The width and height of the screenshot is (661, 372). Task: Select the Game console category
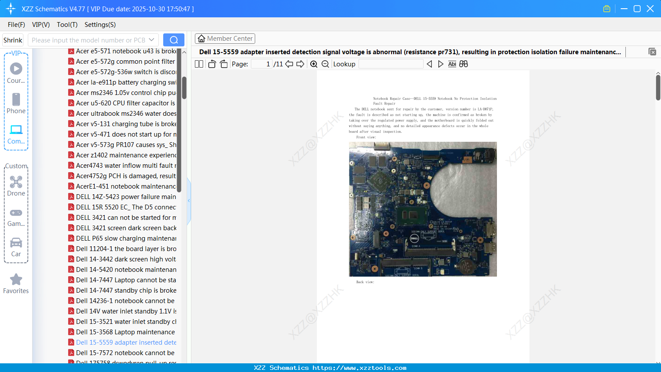click(16, 217)
